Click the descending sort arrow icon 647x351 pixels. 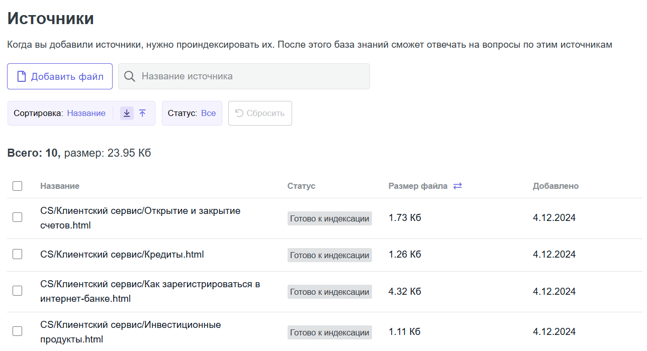click(127, 113)
